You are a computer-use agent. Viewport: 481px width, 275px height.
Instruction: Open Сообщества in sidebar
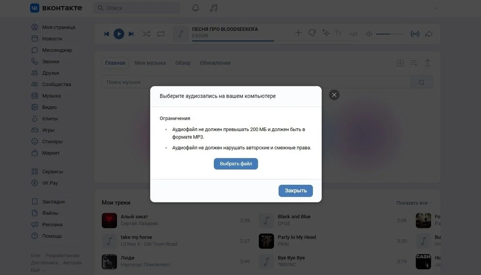[51, 84]
